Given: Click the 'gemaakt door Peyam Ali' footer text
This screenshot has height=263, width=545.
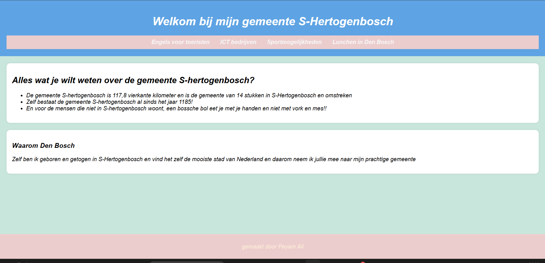Looking at the screenshot, I should click(273, 247).
